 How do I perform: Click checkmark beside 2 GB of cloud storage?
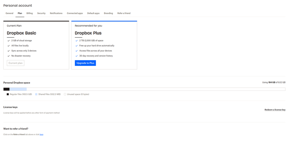[x=9, y=41]
